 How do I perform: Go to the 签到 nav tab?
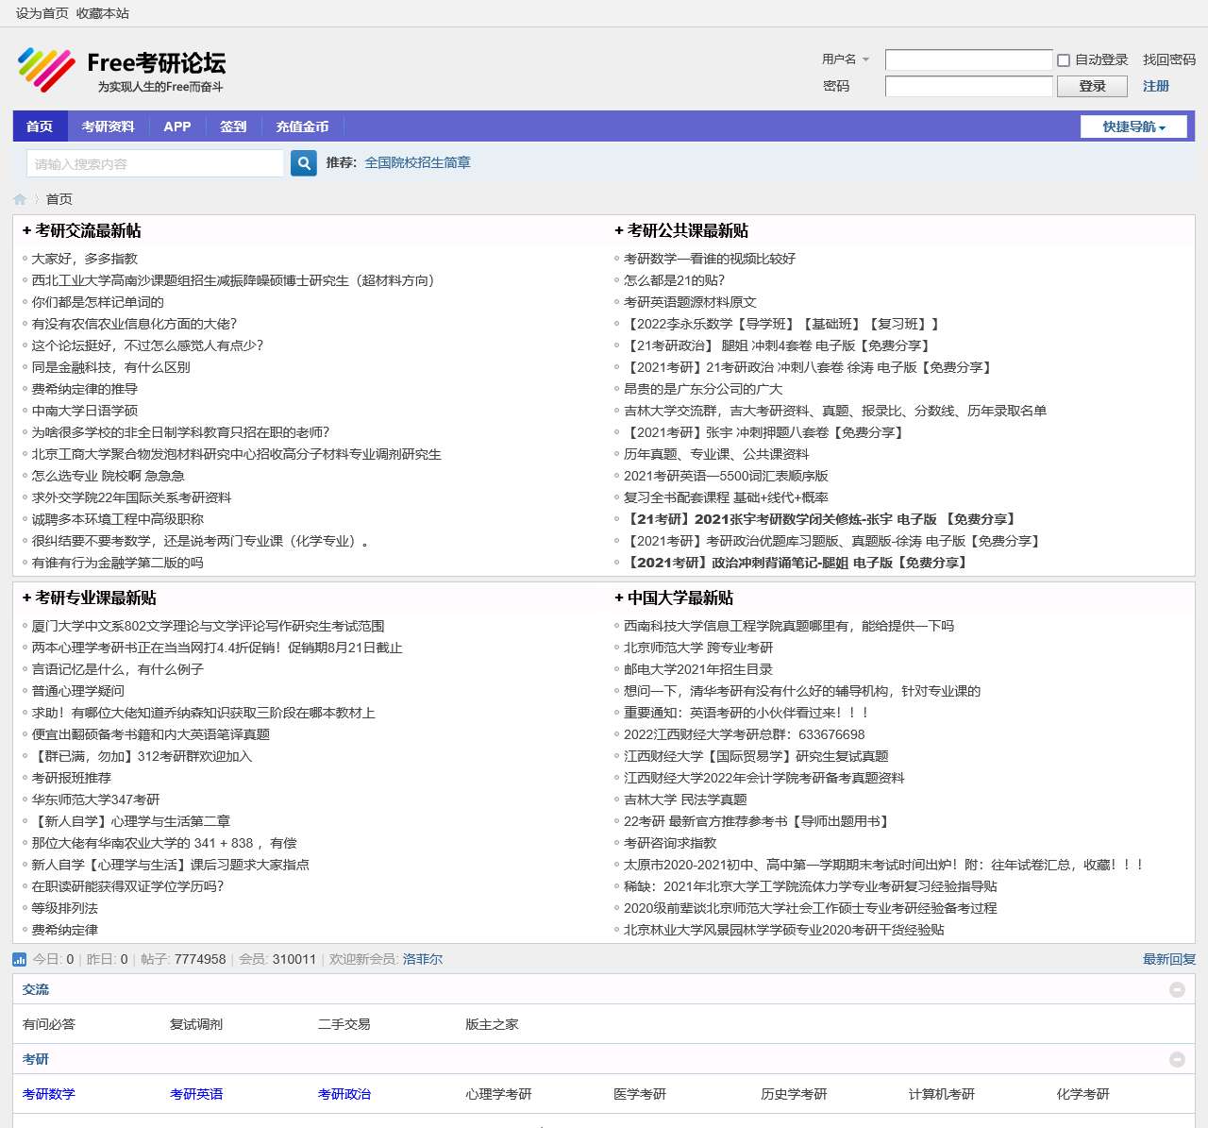(233, 126)
